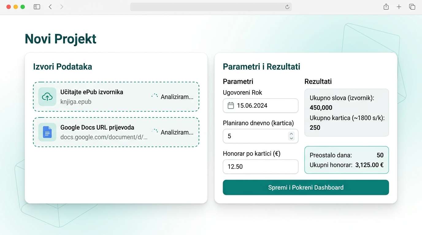Select the Učitajte ePub izvornika upload area

pyautogui.click(x=116, y=97)
